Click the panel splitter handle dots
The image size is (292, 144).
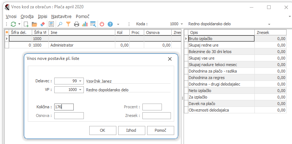click(182, 98)
